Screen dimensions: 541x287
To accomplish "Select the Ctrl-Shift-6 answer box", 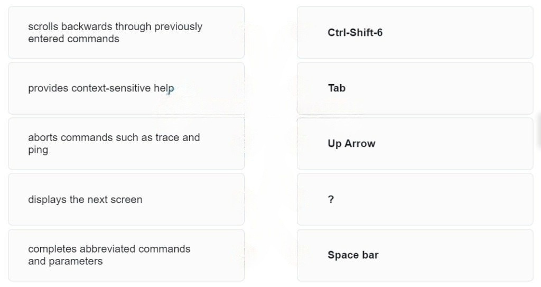I will (415, 32).
